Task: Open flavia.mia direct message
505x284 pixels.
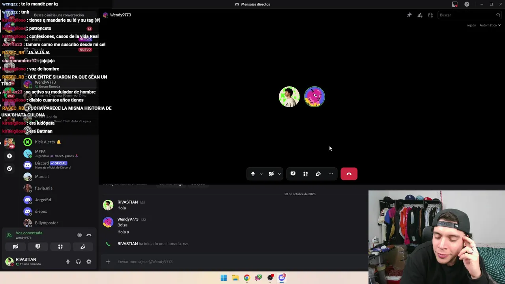Action: pyautogui.click(x=59, y=188)
